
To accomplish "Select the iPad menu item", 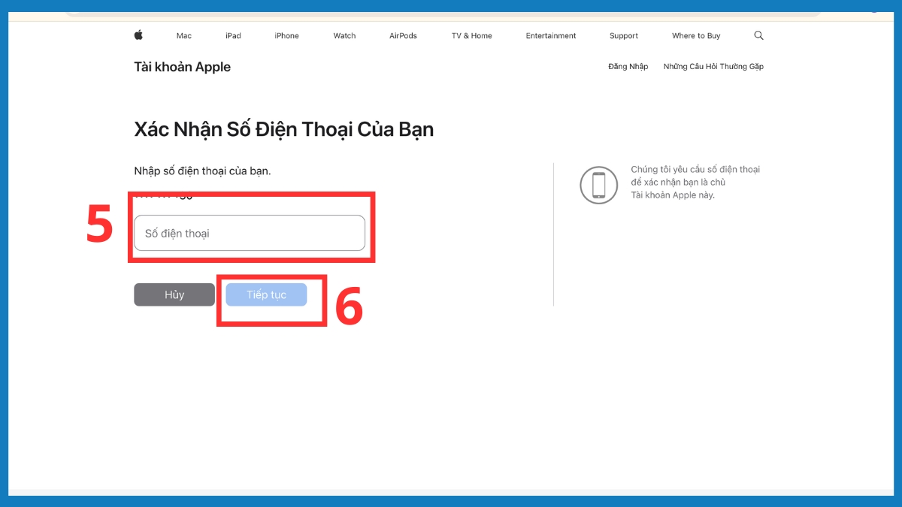I will (x=233, y=35).
